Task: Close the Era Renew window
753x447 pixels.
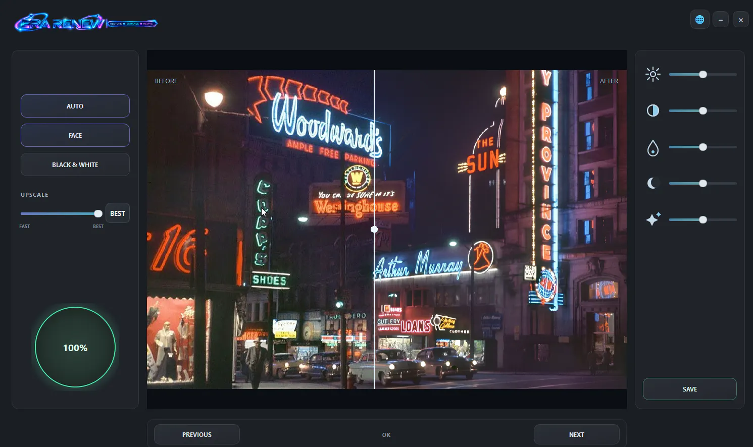Action: coord(741,20)
